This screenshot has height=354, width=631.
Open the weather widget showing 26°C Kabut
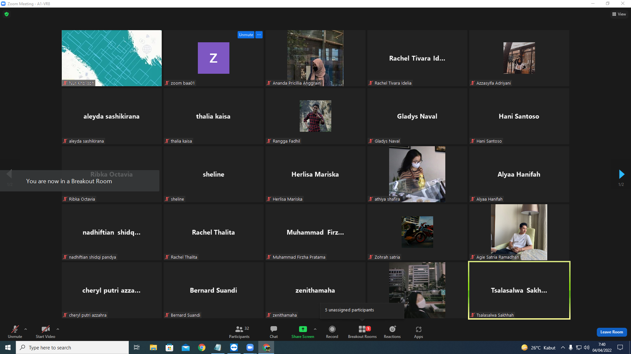(x=538, y=347)
